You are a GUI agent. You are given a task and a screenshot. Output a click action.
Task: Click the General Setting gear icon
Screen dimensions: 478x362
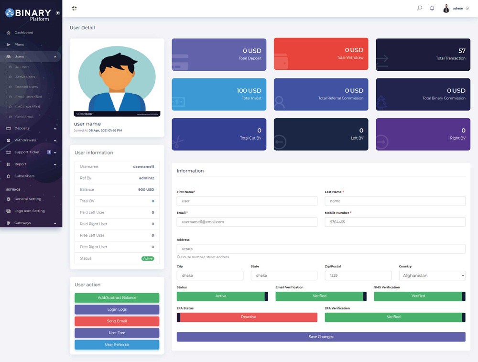9,199
